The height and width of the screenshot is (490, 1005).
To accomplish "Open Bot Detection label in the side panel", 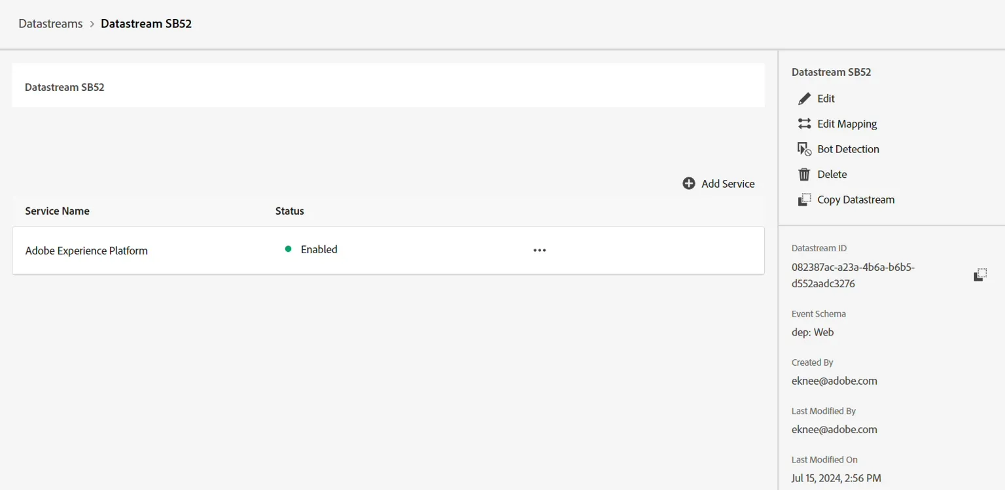I will pos(848,149).
